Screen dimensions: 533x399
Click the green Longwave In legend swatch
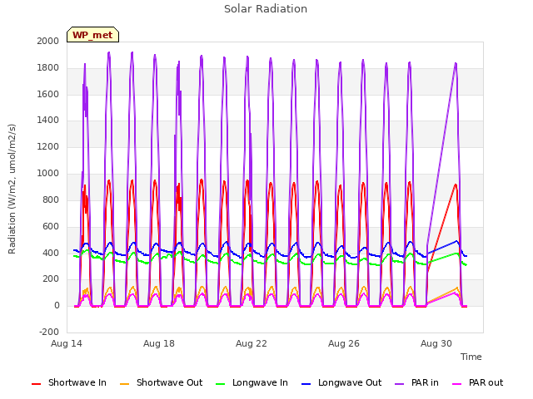[220, 384]
